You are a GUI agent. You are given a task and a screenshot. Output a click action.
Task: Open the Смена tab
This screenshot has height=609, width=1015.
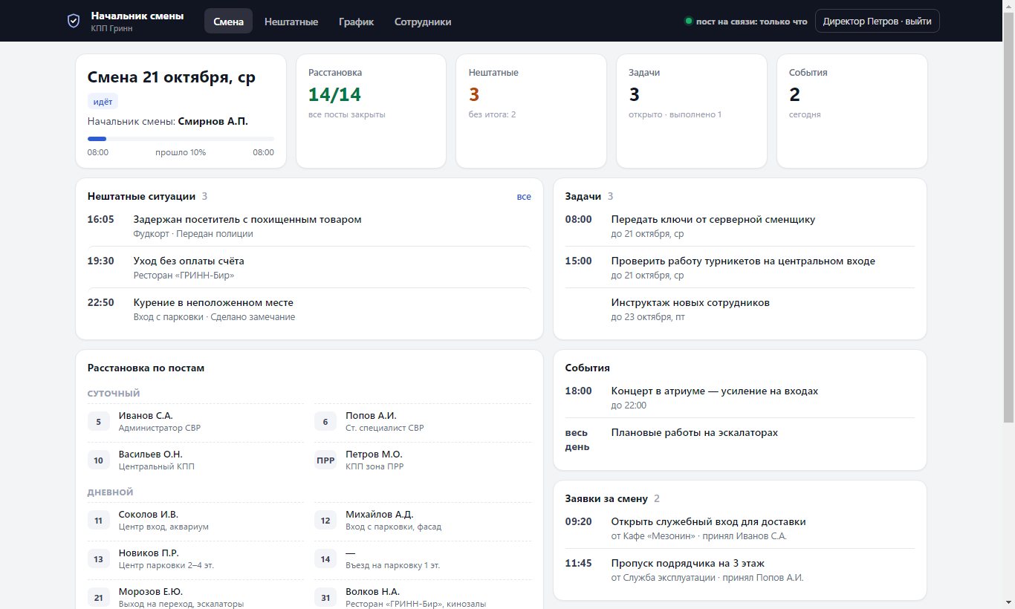point(228,22)
